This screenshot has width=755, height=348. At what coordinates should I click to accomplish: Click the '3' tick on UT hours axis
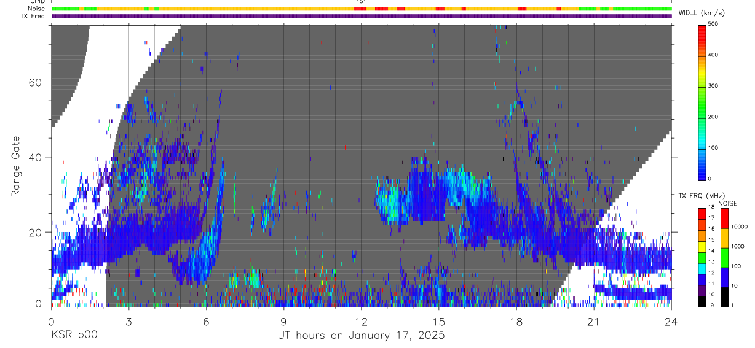[128, 321]
